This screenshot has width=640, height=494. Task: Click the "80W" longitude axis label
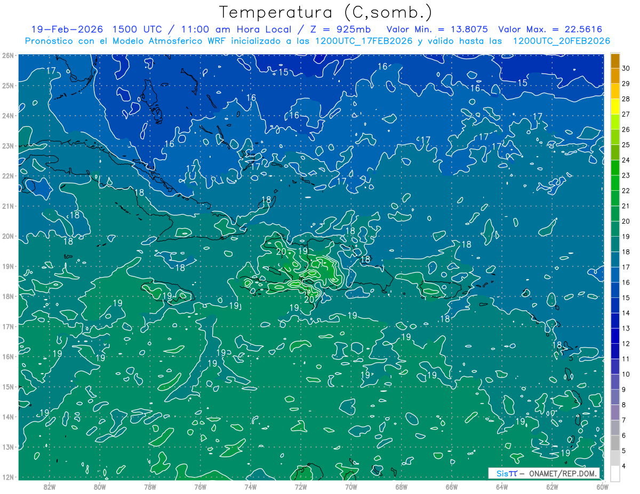100,486
